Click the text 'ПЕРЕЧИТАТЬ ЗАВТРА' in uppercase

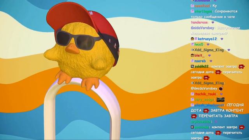(x=218, y=116)
